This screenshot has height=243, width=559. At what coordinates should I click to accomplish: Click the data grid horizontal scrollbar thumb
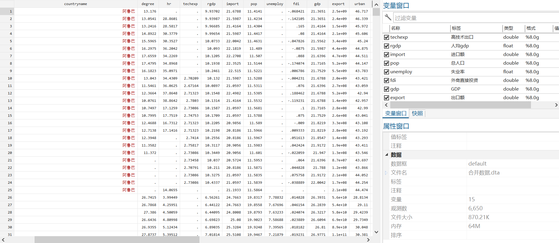coord(117,240)
